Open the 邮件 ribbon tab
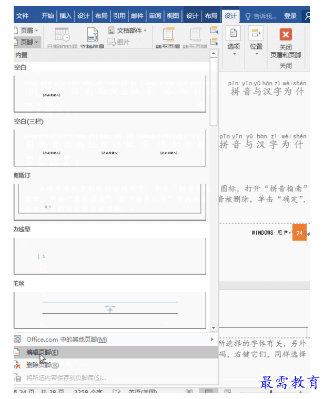 (137, 16)
